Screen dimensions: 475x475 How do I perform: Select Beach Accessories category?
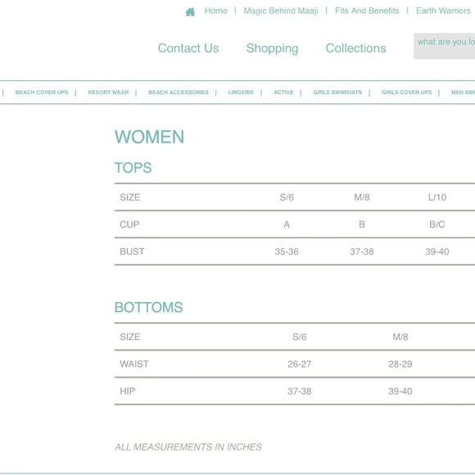tap(179, 93)
